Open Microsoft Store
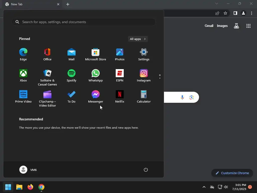 tap(96, 55)
